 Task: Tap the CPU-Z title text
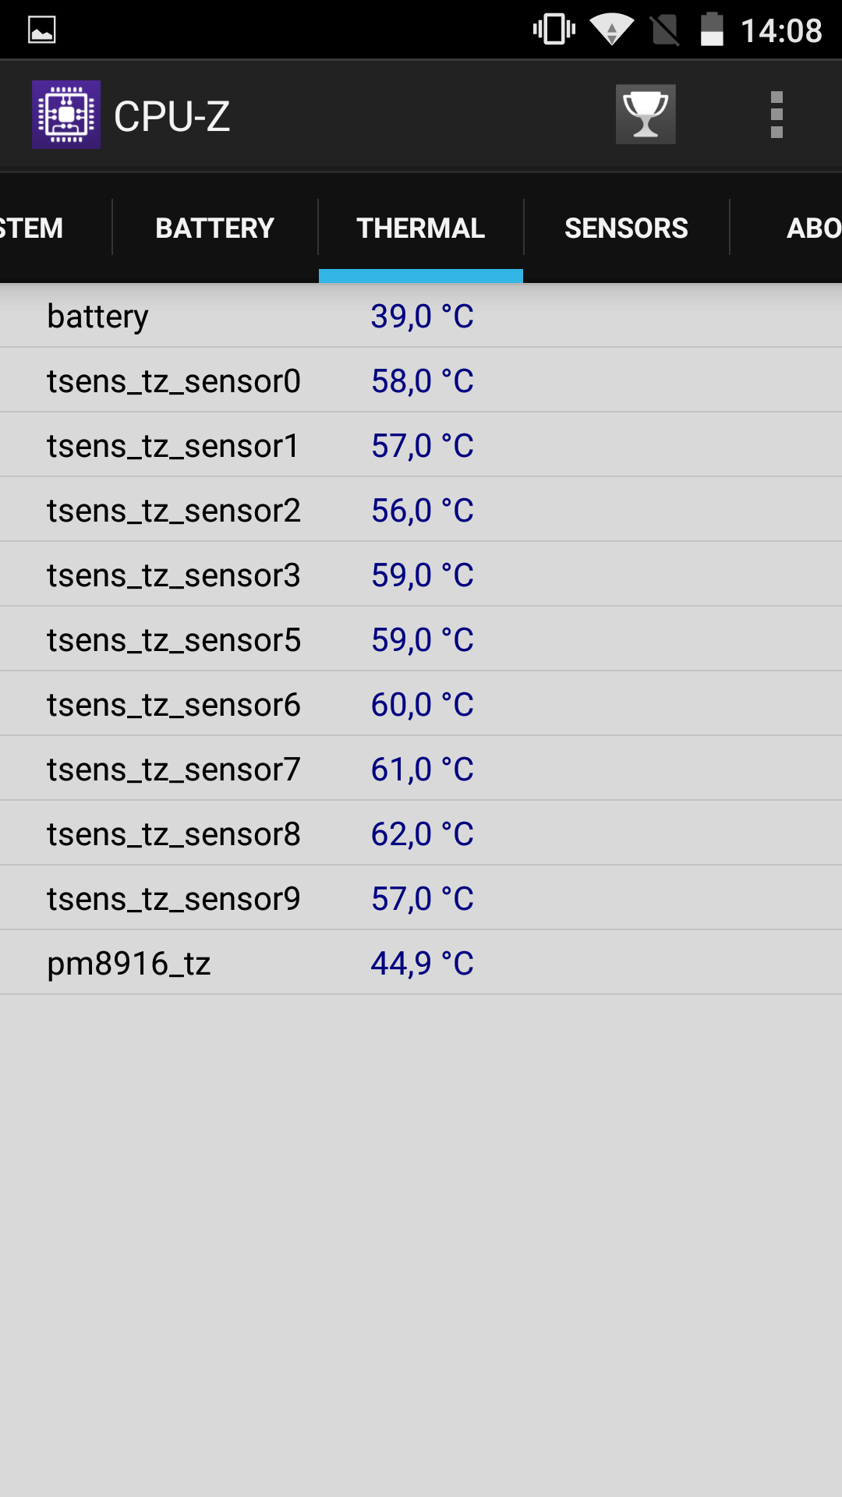tap(172, 116)
